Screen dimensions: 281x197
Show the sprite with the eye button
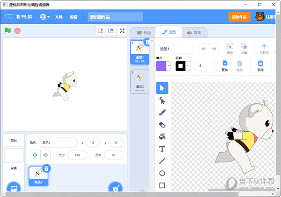coord(35,155)
